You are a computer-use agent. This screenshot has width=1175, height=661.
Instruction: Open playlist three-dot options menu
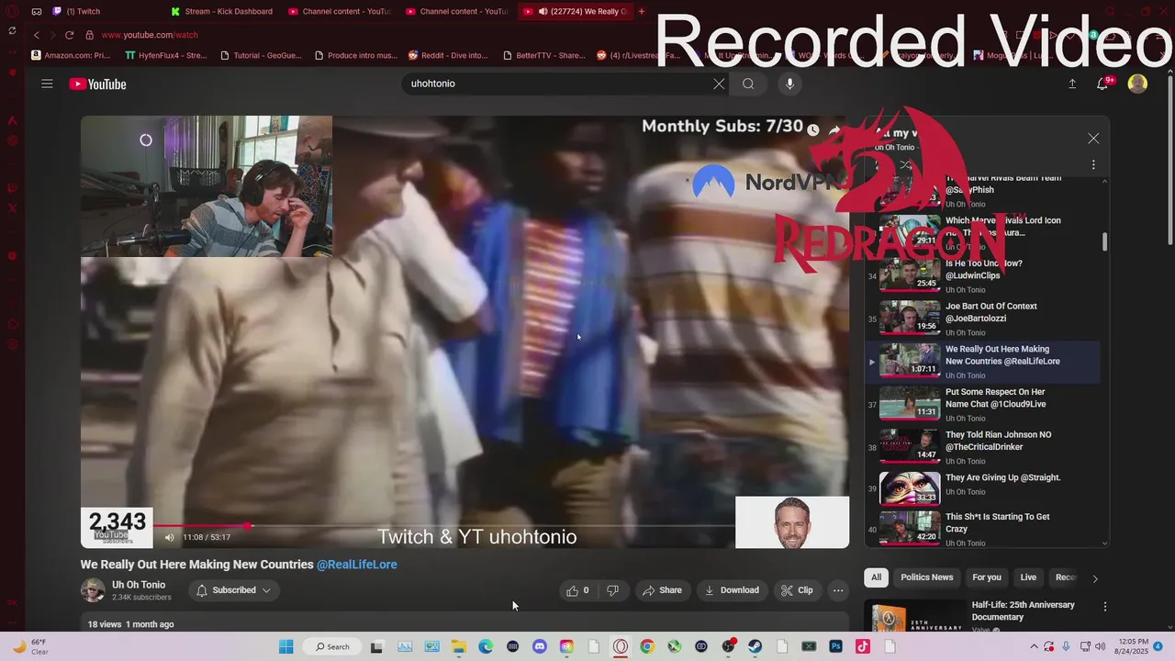[1093, 164]
